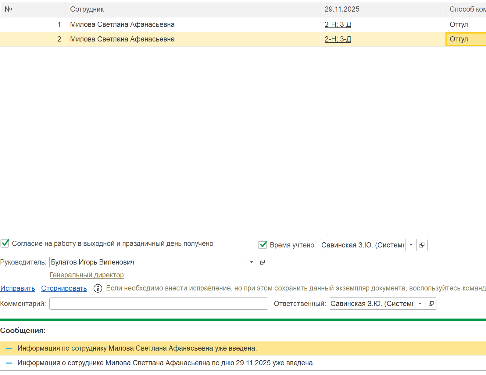Open the Генеральный директор position link
Screen dimensions: 486x375
pyautogui.click(x=87, y=275)
